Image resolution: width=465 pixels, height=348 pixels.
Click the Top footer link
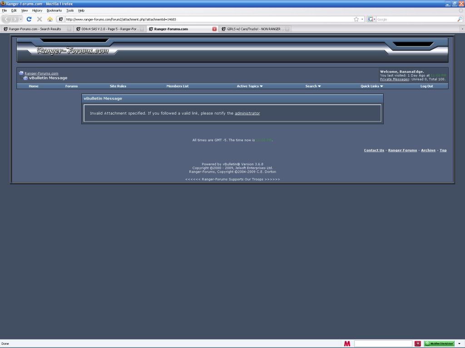443,150
